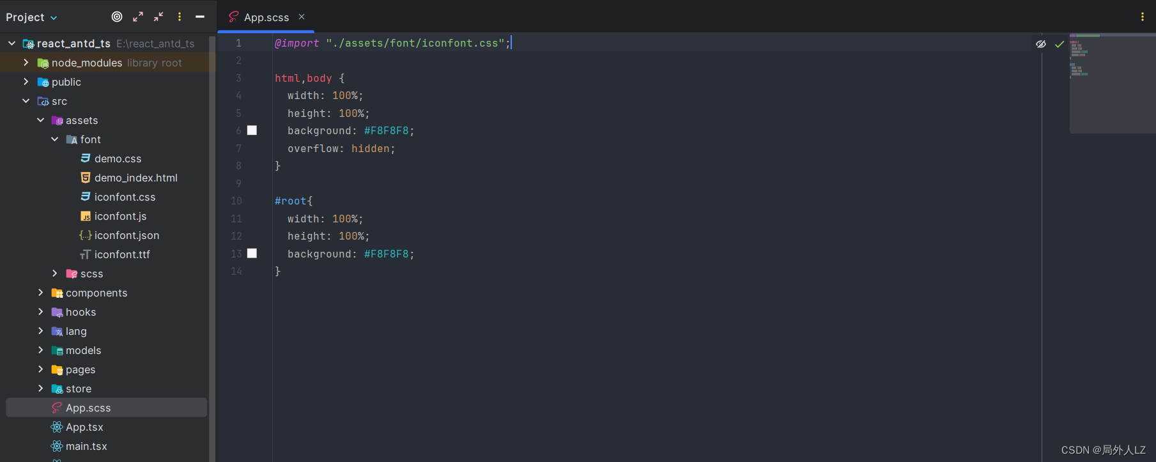Expand the lang folder
The height and width of the screenshot is (462, 1156).
(41, 331)
